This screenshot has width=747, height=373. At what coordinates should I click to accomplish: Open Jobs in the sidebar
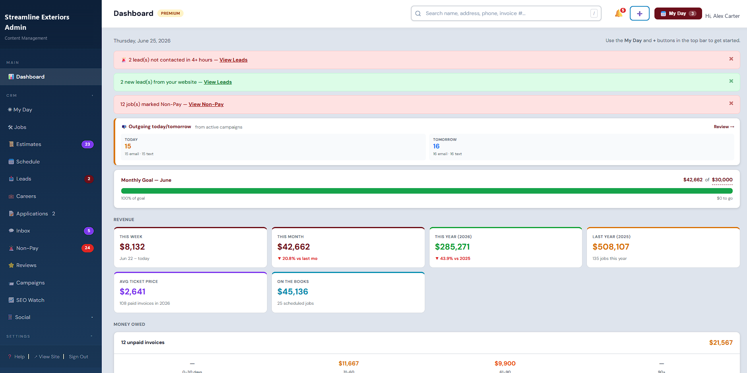tap(51, 127)
